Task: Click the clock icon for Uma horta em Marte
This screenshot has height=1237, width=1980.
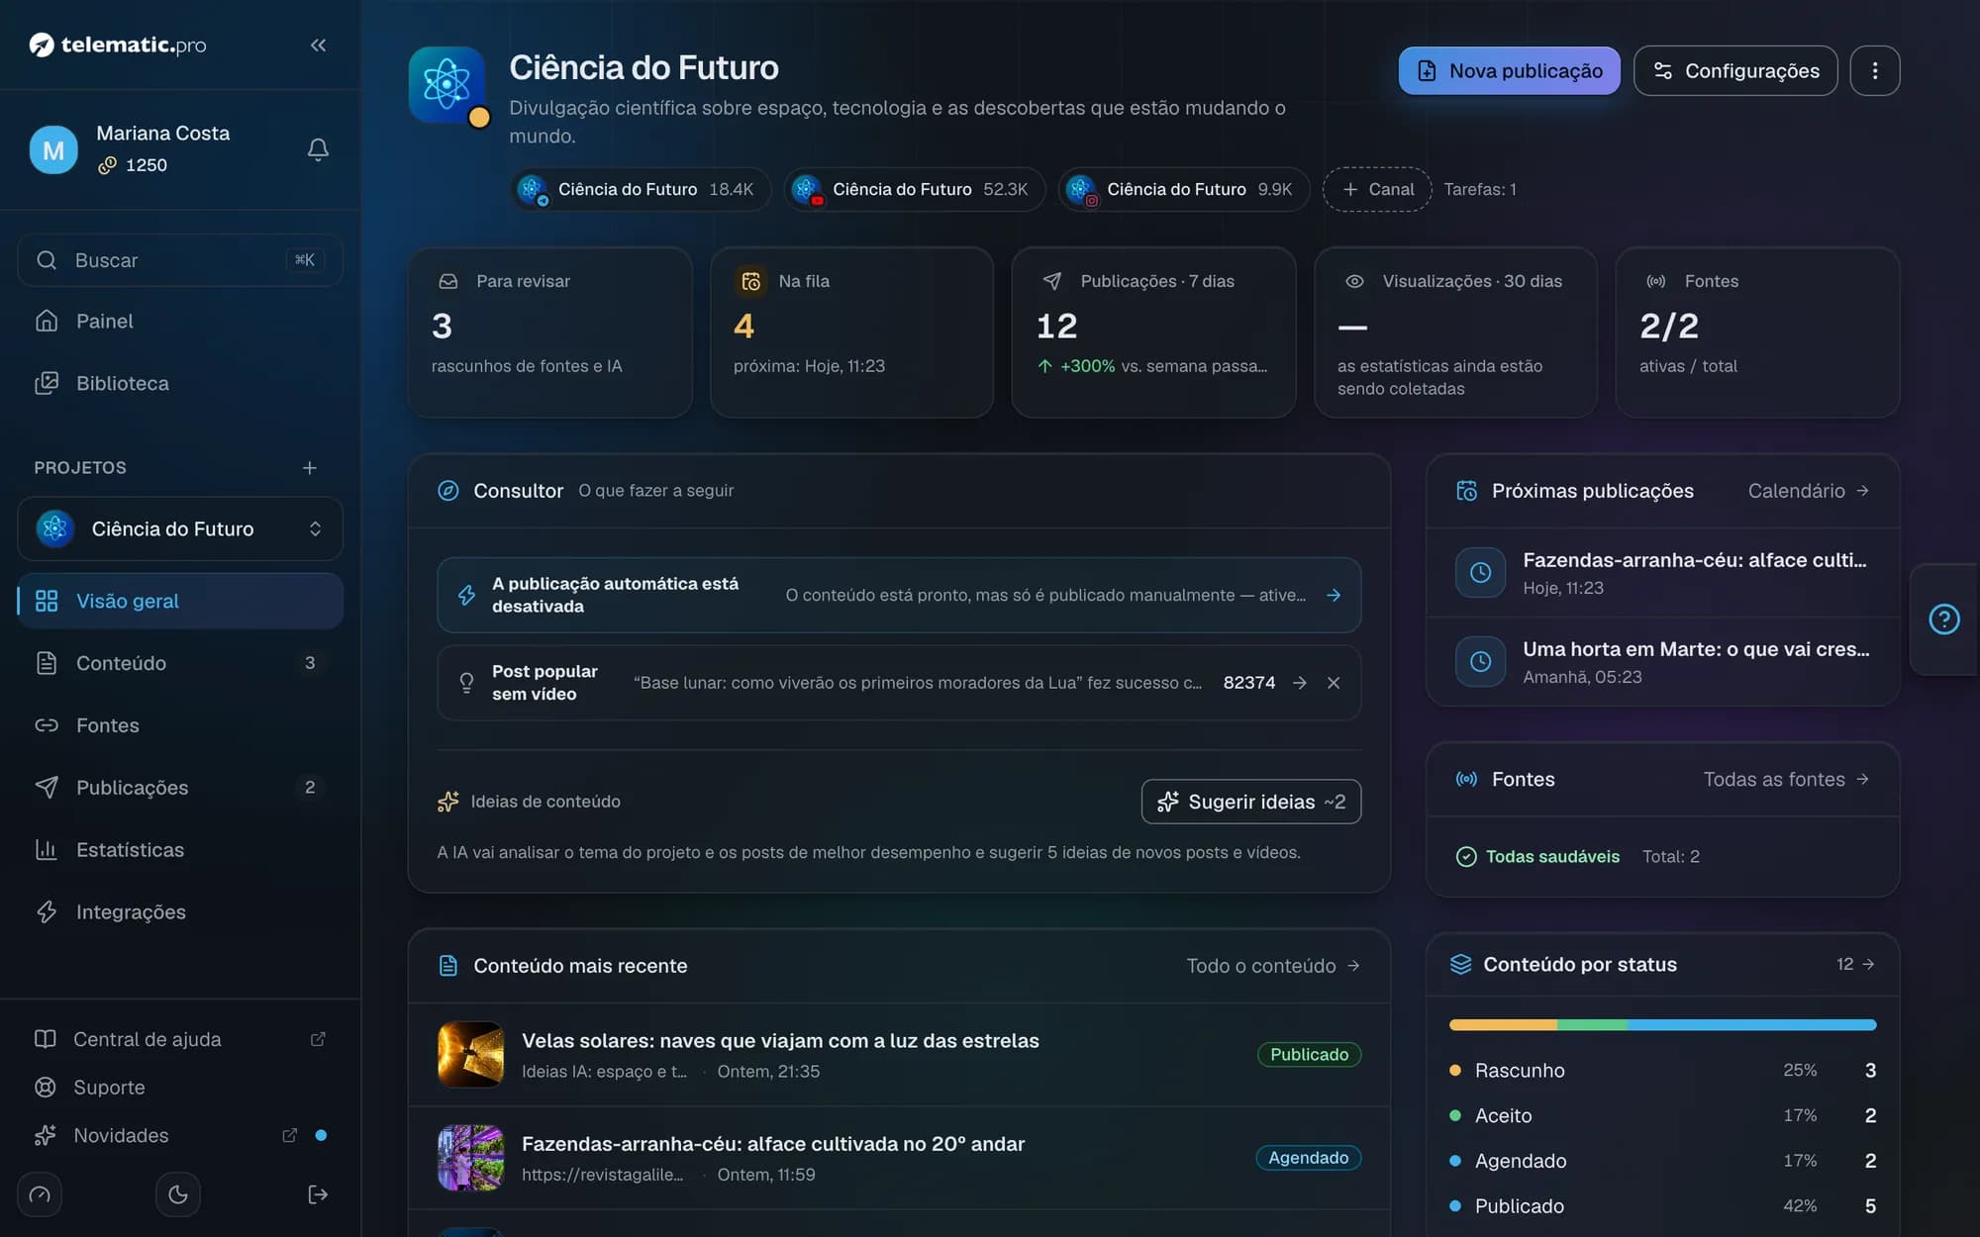Action: (x=1480, y=661)
